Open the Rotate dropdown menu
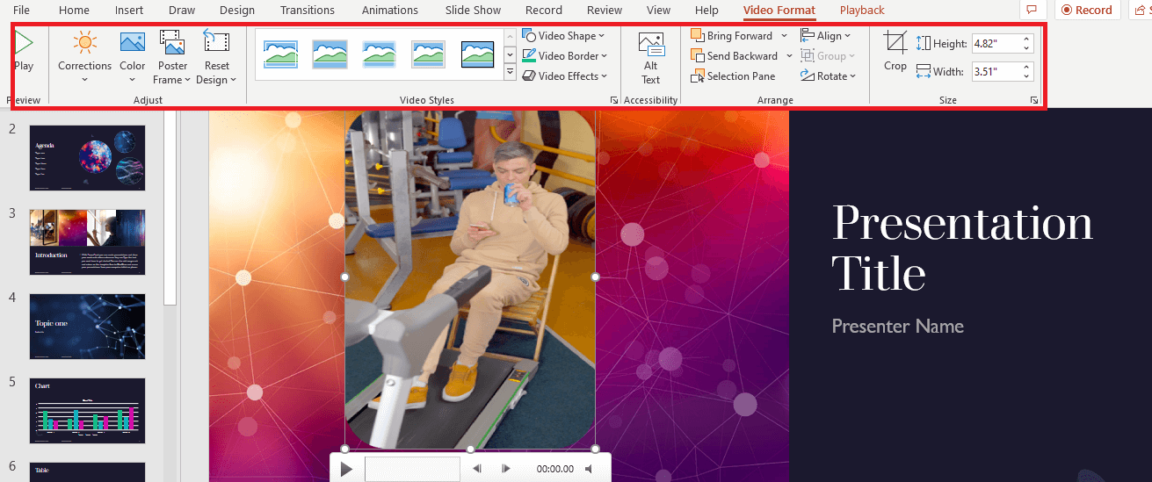This screenshot has width=1152, height=482. [825, 76]
